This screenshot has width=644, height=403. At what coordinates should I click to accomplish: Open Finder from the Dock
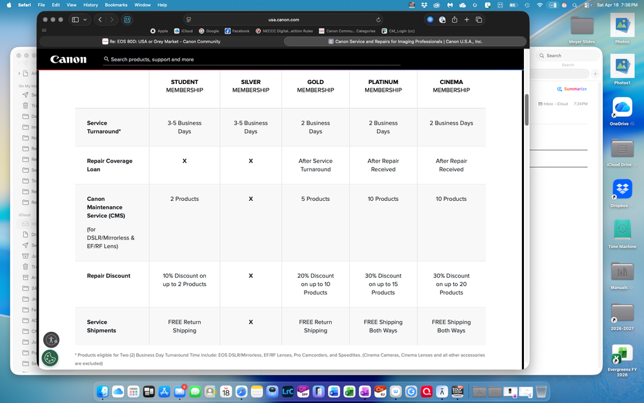pos(103,391)
